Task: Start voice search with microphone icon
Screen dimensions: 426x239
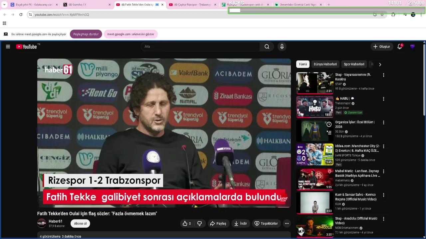Action: [282, 47]
